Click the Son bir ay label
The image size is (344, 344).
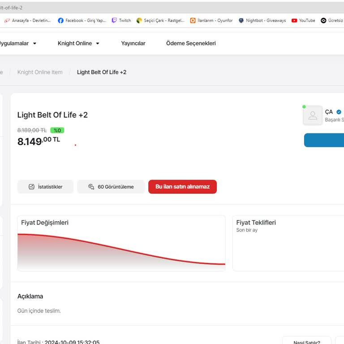[x=247, y=230]
